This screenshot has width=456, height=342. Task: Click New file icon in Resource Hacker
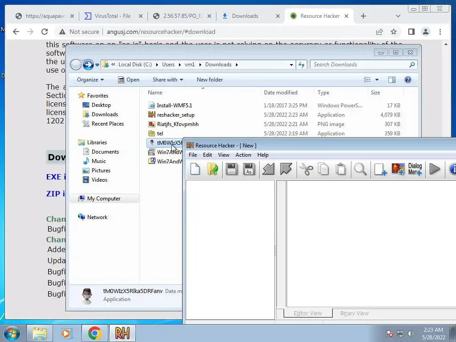(195, 169)
